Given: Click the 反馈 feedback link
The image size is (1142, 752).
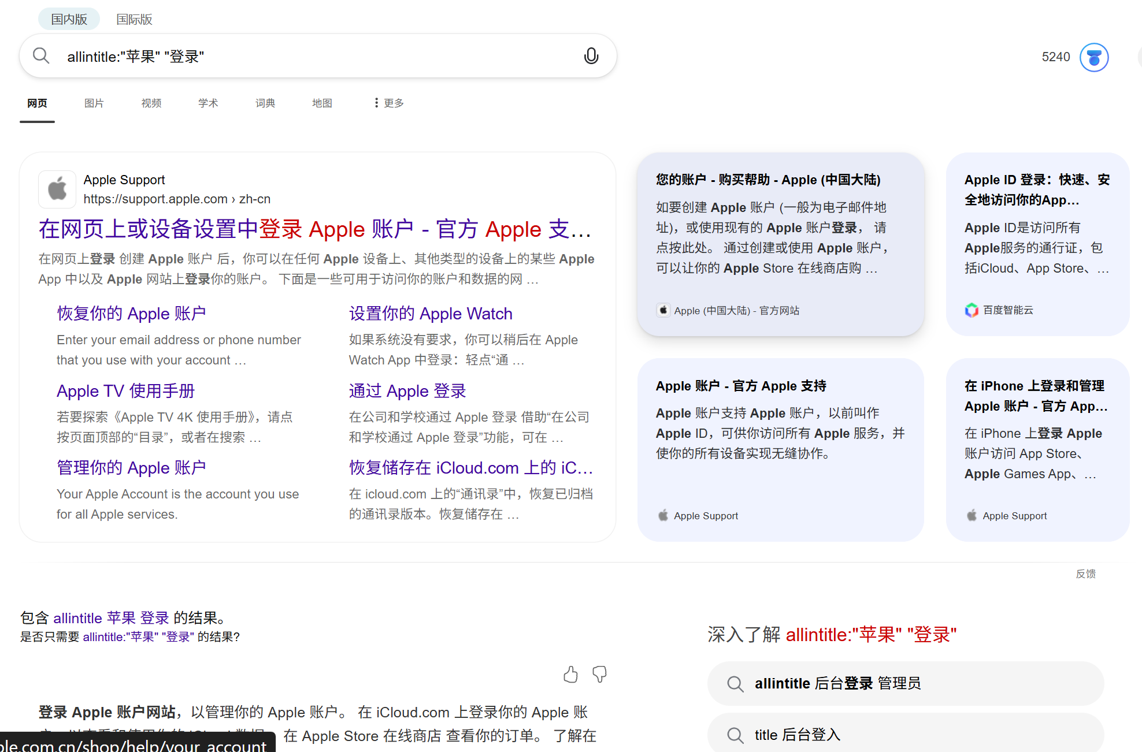Looking at the screenshot, I should [1085, 574].
